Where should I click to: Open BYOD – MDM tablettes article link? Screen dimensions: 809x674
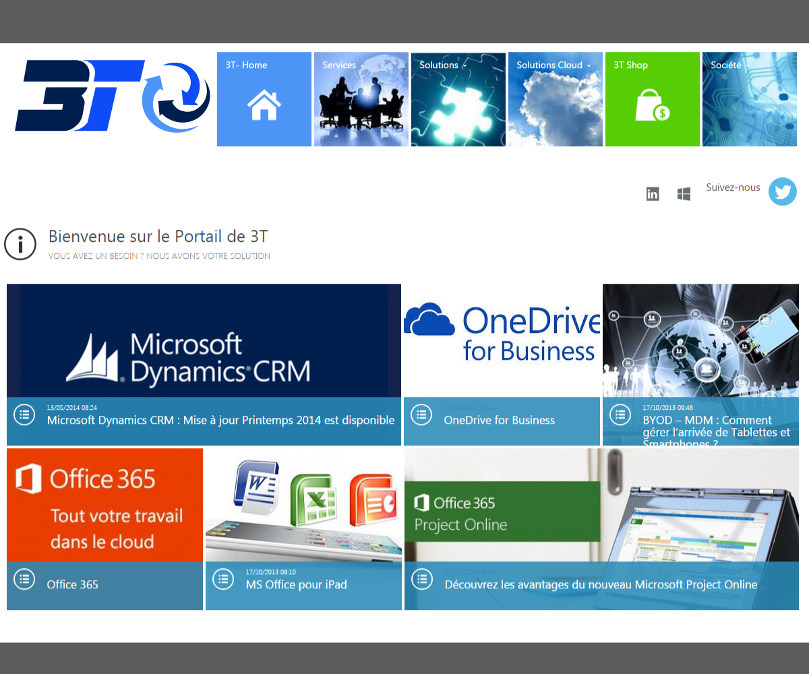(717, 431)
